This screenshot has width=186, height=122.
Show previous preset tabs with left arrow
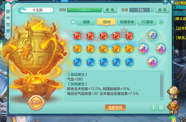point(73,22)
